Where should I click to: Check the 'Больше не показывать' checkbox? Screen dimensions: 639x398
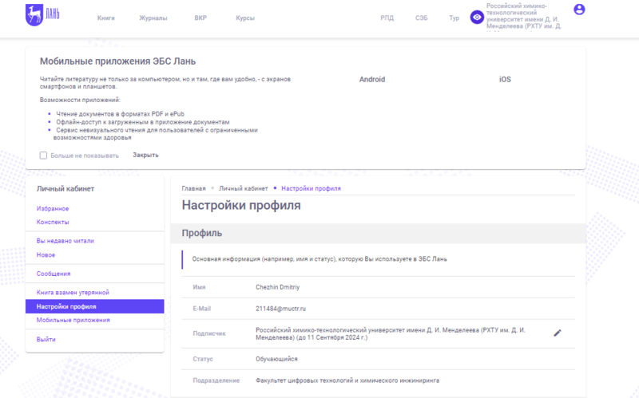(43, 156)
